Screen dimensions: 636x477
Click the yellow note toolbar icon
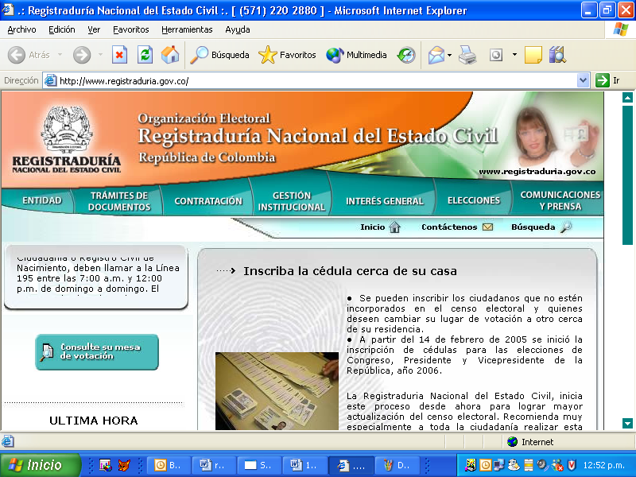[533, 55]
